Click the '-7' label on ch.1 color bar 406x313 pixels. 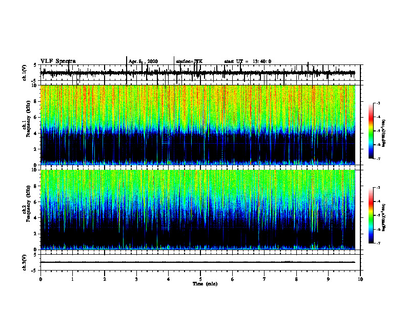point(378,159)
